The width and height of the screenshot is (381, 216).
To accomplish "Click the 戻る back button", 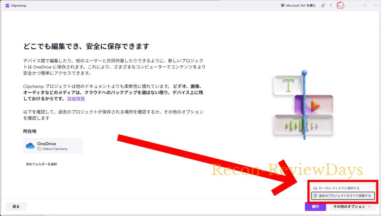I will (16, 206).
